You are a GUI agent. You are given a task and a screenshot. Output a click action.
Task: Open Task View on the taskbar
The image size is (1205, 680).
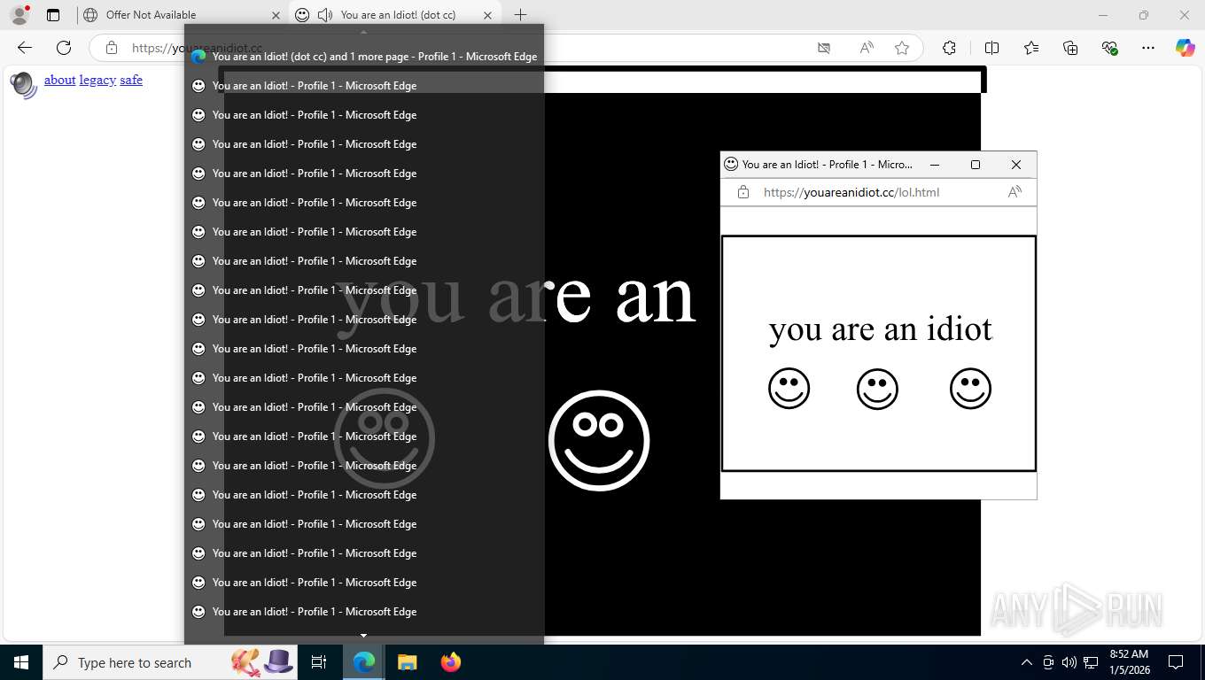(319, 662)
